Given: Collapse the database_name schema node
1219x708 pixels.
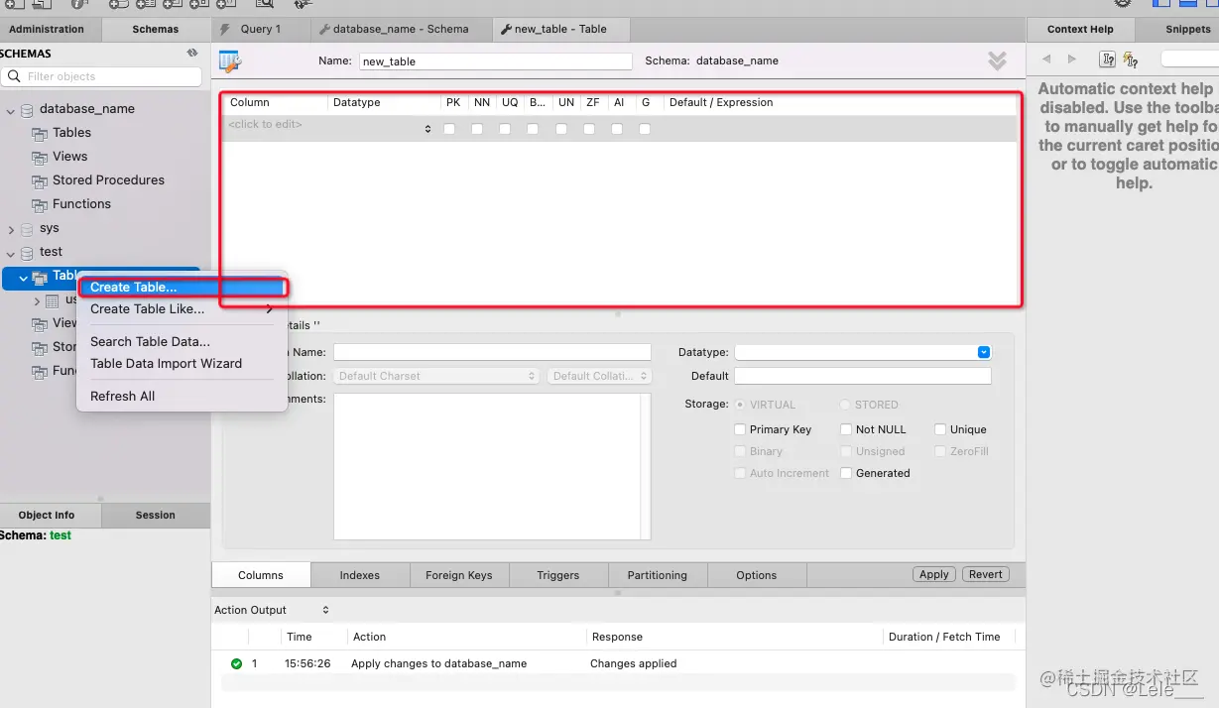Looking at the screenshot, I should point(11,110).
